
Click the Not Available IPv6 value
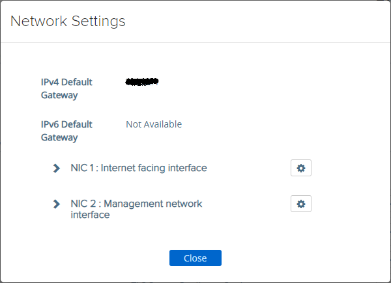(154, 124)
